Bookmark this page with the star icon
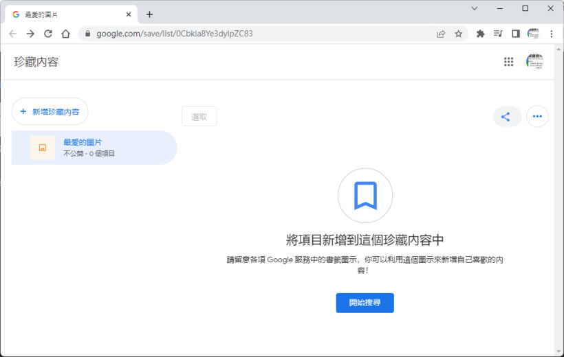Viewport: 564px width, 357px height. tap(458, 34)
